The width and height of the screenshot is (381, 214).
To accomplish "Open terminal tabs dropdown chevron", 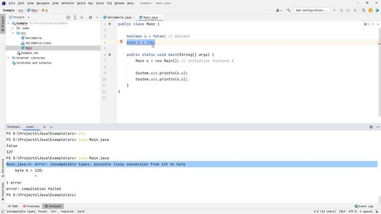I will click(51, 127).
